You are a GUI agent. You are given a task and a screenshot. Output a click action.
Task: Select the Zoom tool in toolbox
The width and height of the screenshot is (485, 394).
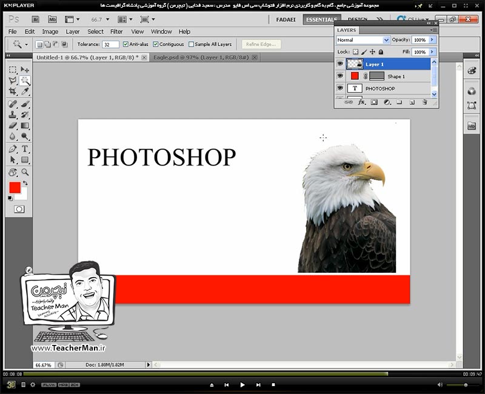point(25,172)
